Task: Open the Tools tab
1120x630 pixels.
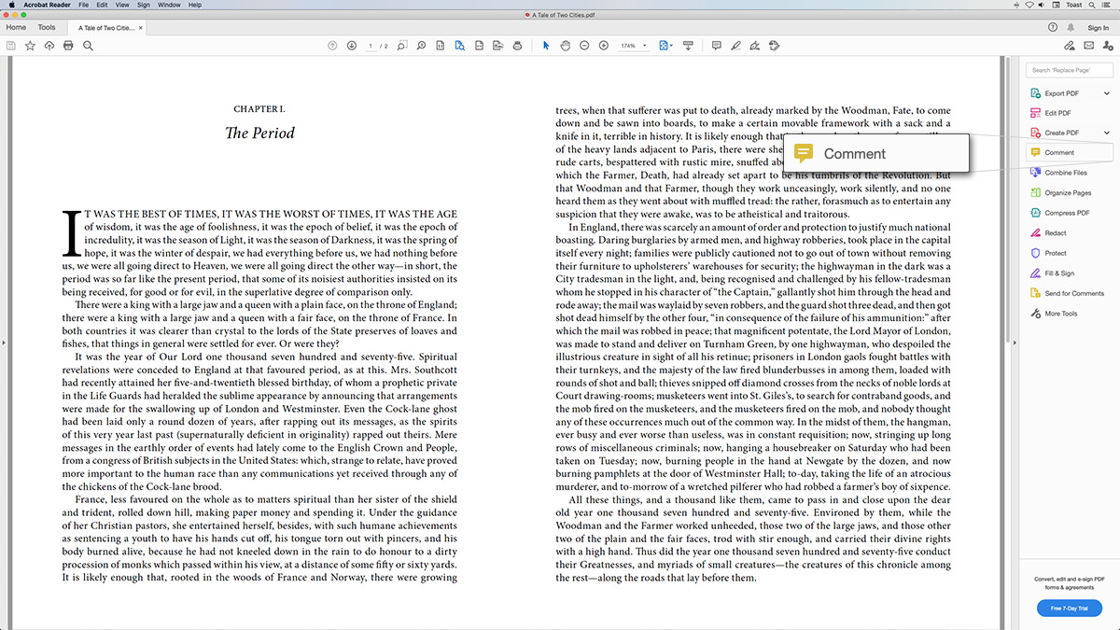Action: pyautogui.click(x=47, y=28)
